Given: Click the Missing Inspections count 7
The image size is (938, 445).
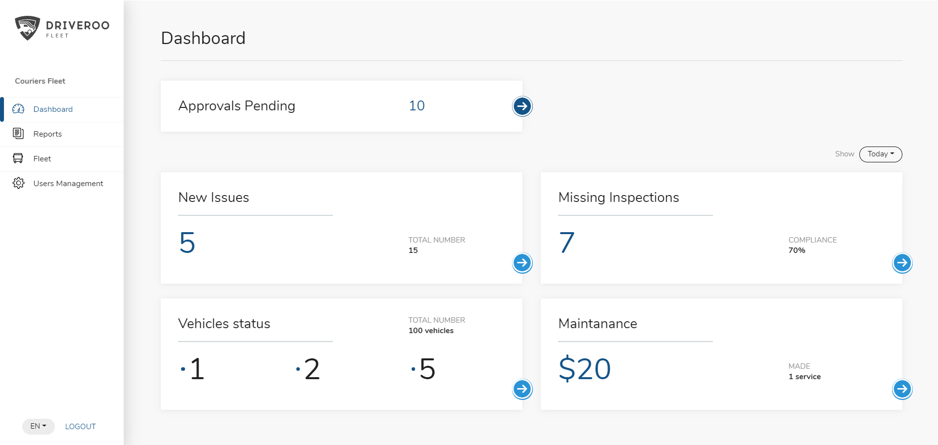Looking at the screenshot, I should tap(567, 243).
